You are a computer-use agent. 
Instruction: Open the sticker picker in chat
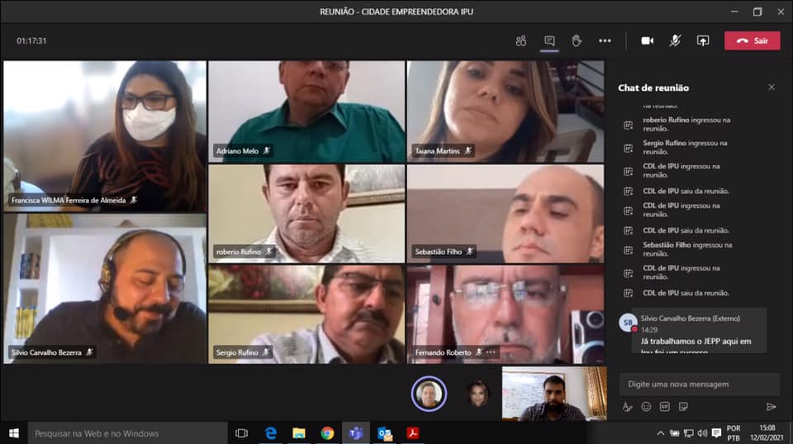(683, 407)
